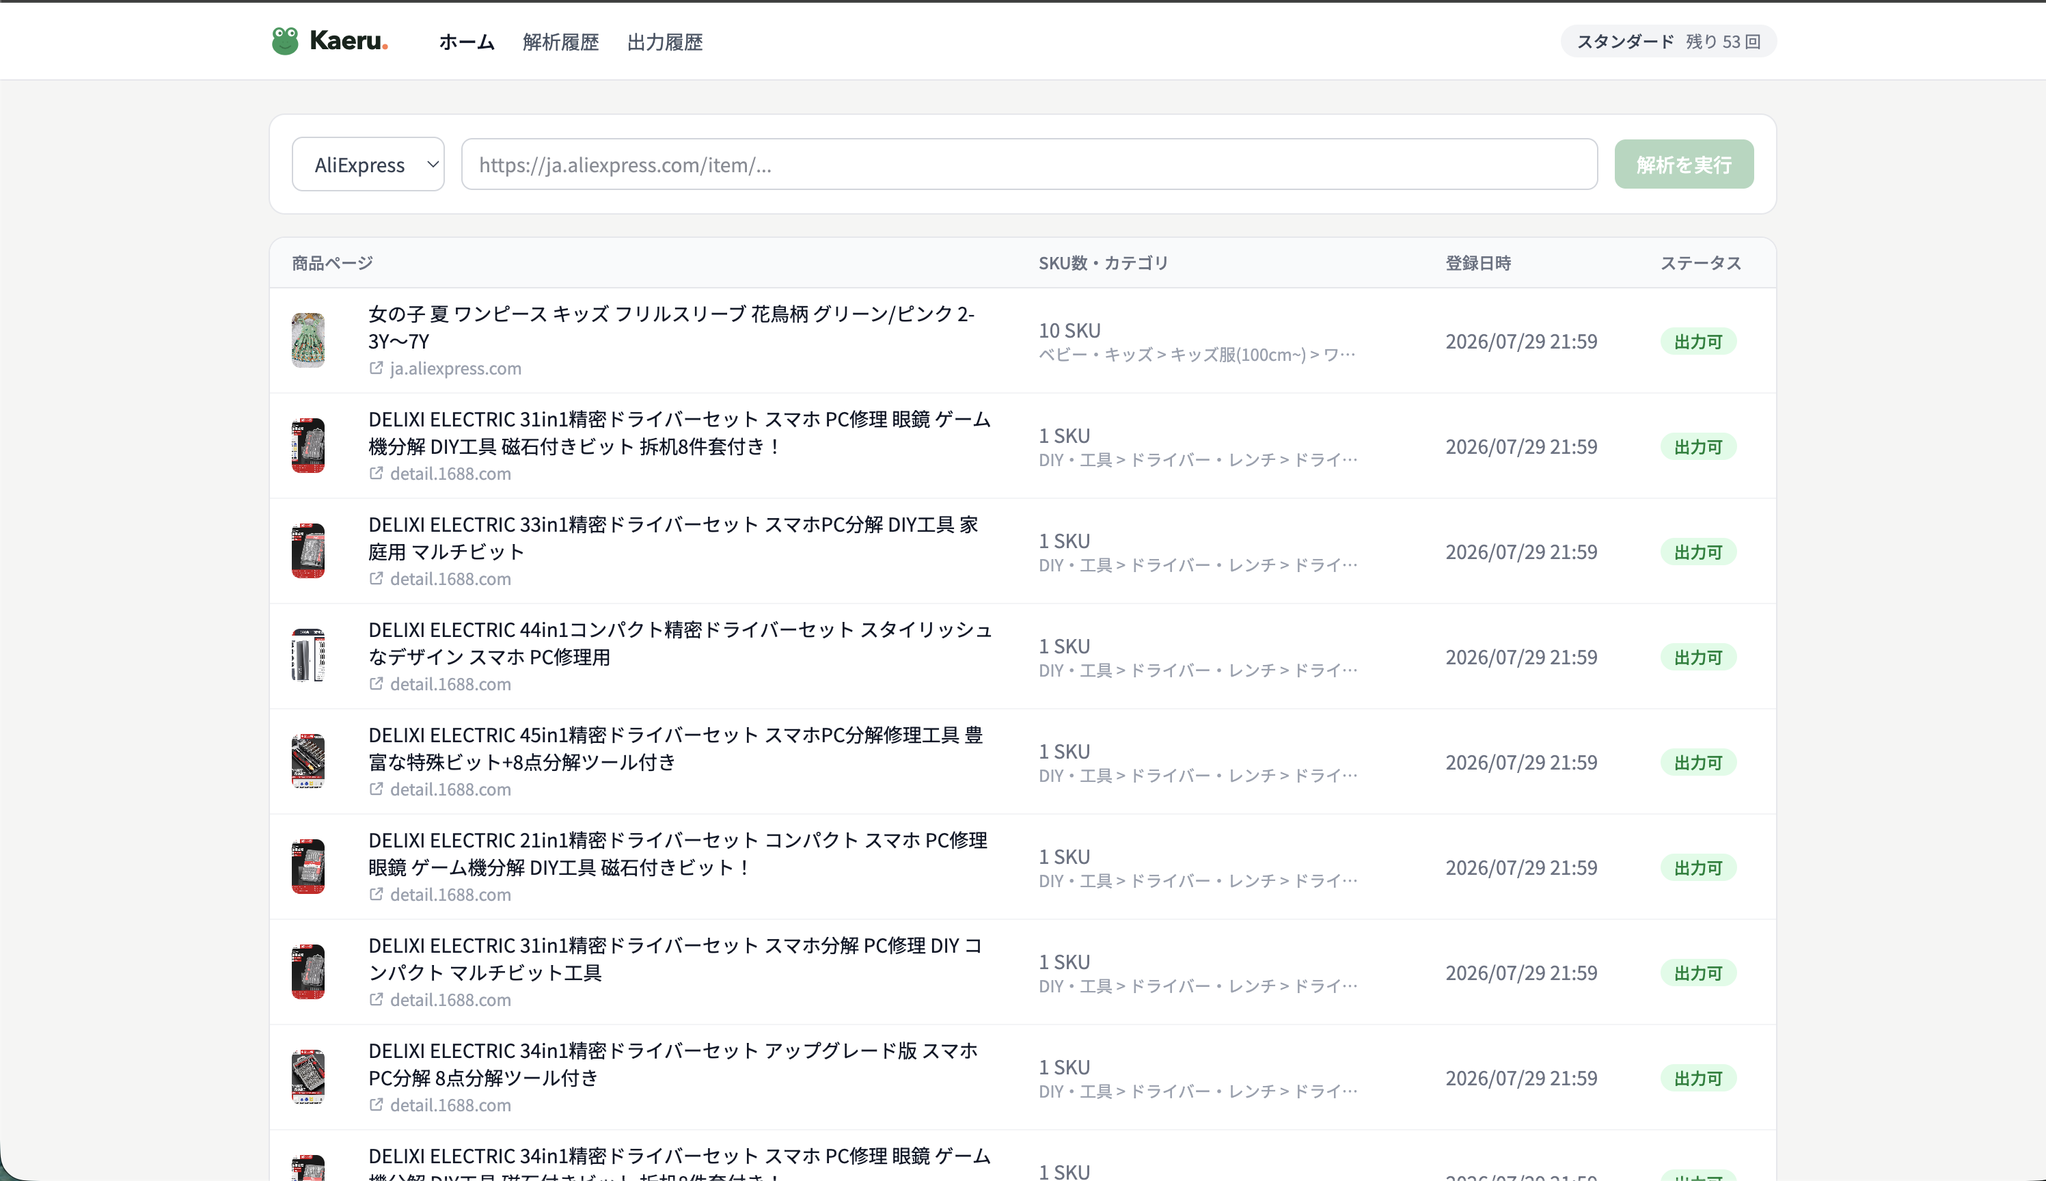This screenshot has width=2046, height=1181.
Task: Expand the AliExpress site dropdown
Action: coord(368,165)
